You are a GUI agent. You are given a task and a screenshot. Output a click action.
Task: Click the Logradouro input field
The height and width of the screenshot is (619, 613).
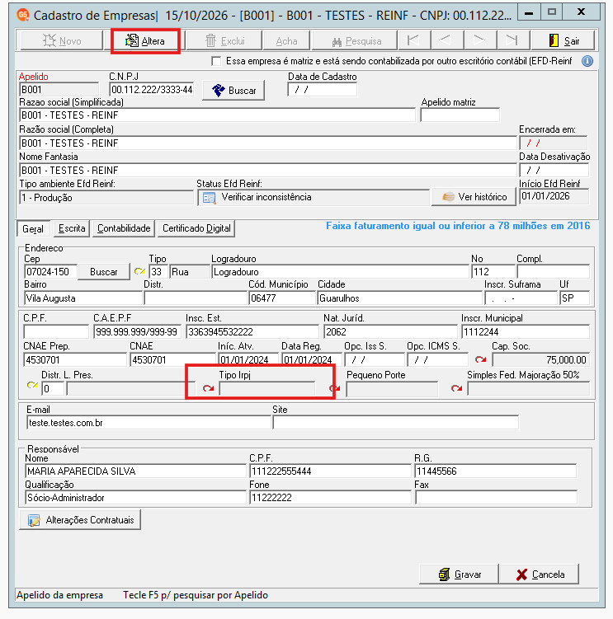(x=340, y=272)
